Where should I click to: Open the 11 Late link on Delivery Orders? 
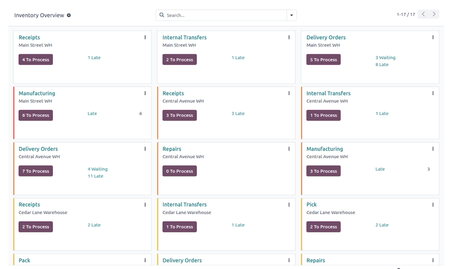click(x=96, y=176)
